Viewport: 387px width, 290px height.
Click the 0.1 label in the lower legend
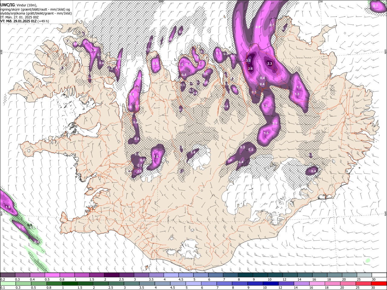click(2, 288)
